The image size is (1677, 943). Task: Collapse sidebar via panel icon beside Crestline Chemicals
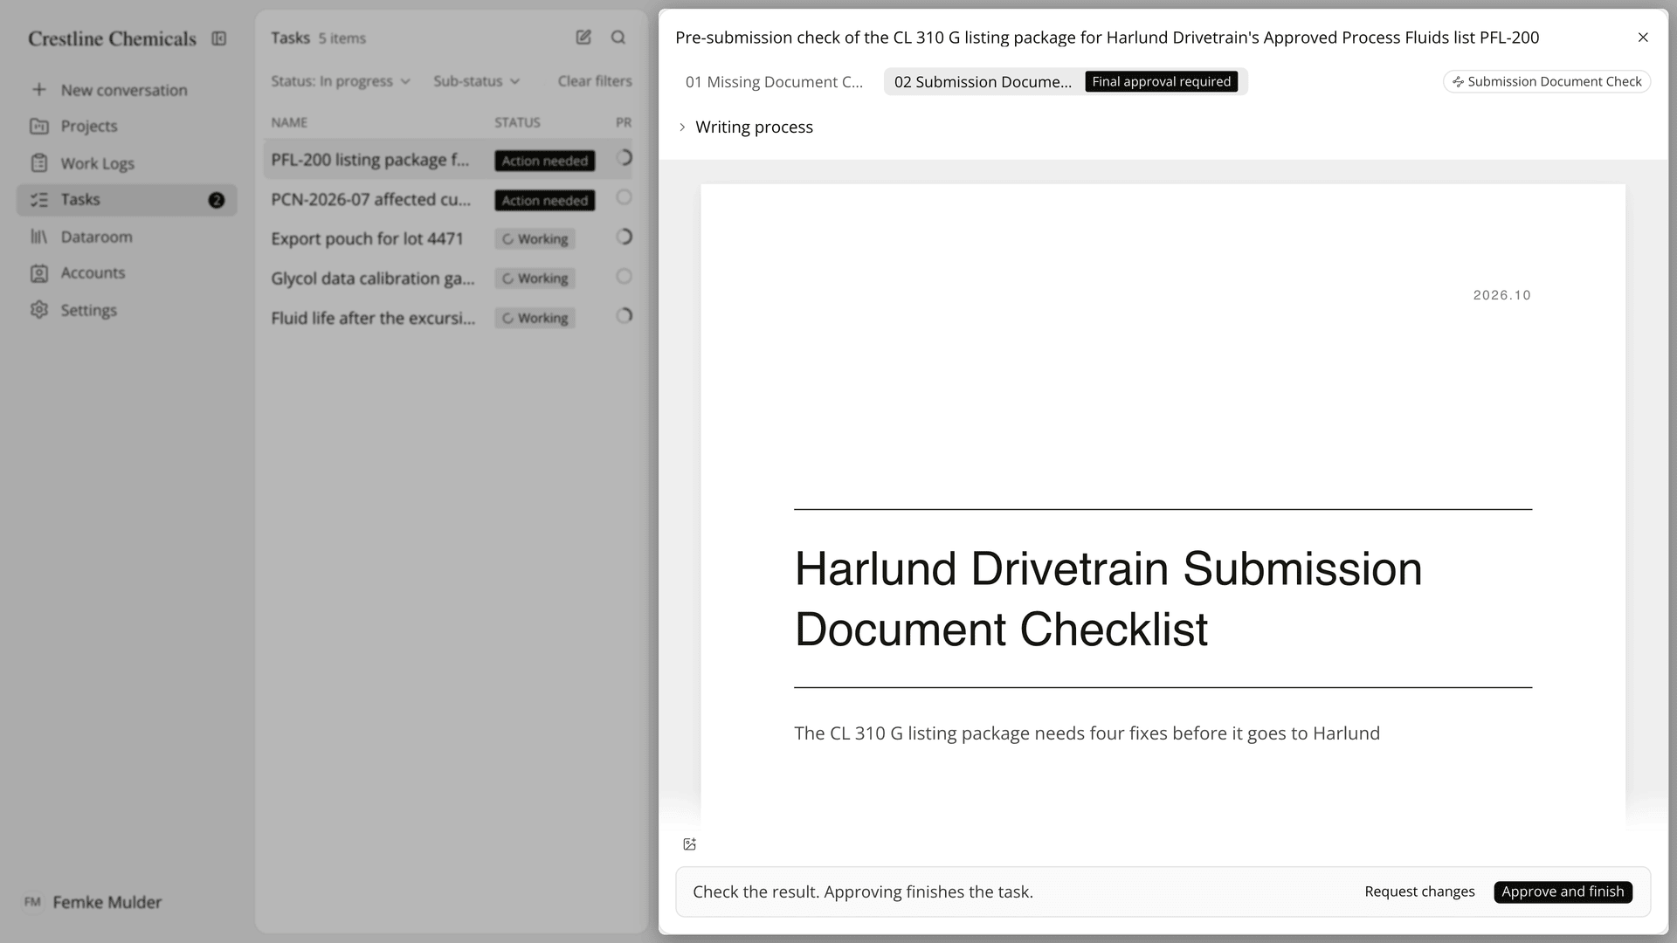coord(219,38)
